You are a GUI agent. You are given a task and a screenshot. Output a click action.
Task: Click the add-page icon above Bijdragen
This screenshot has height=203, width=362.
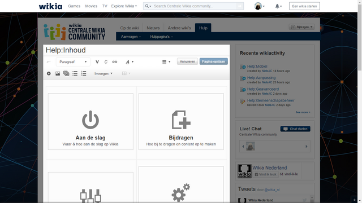click(x=181, y=120)
